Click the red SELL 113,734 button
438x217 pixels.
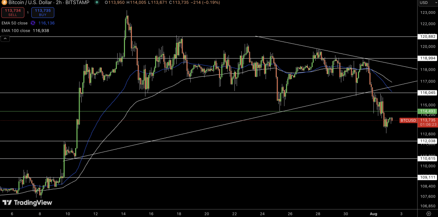click(x=12, y=12)
